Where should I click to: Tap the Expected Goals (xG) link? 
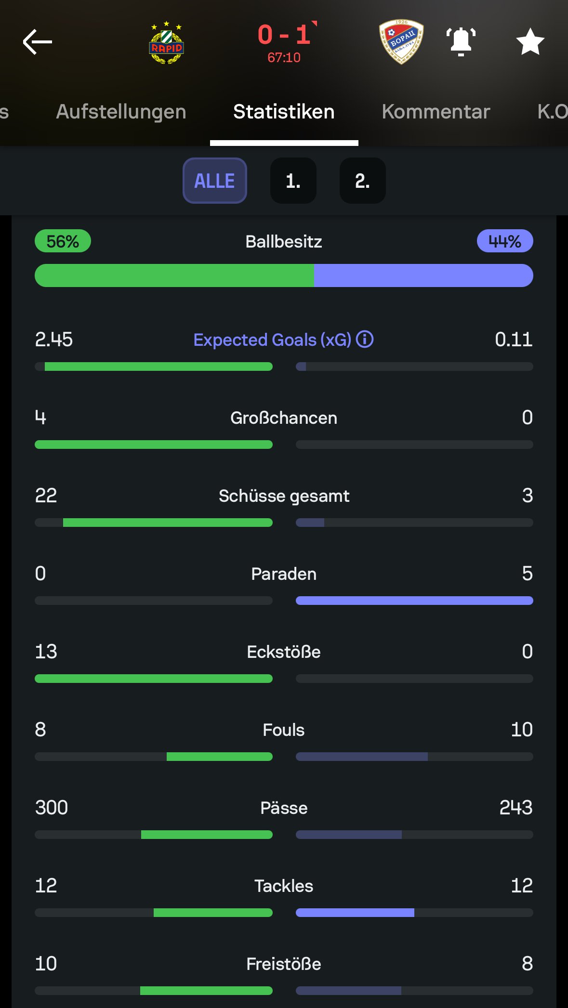coord(272,340)
